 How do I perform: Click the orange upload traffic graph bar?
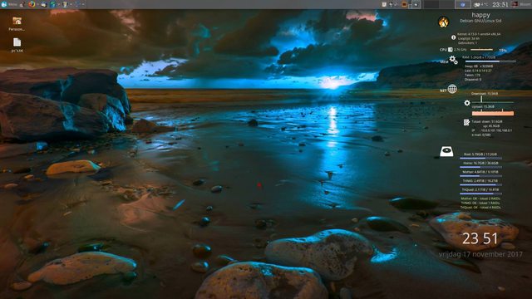(493, 113)
